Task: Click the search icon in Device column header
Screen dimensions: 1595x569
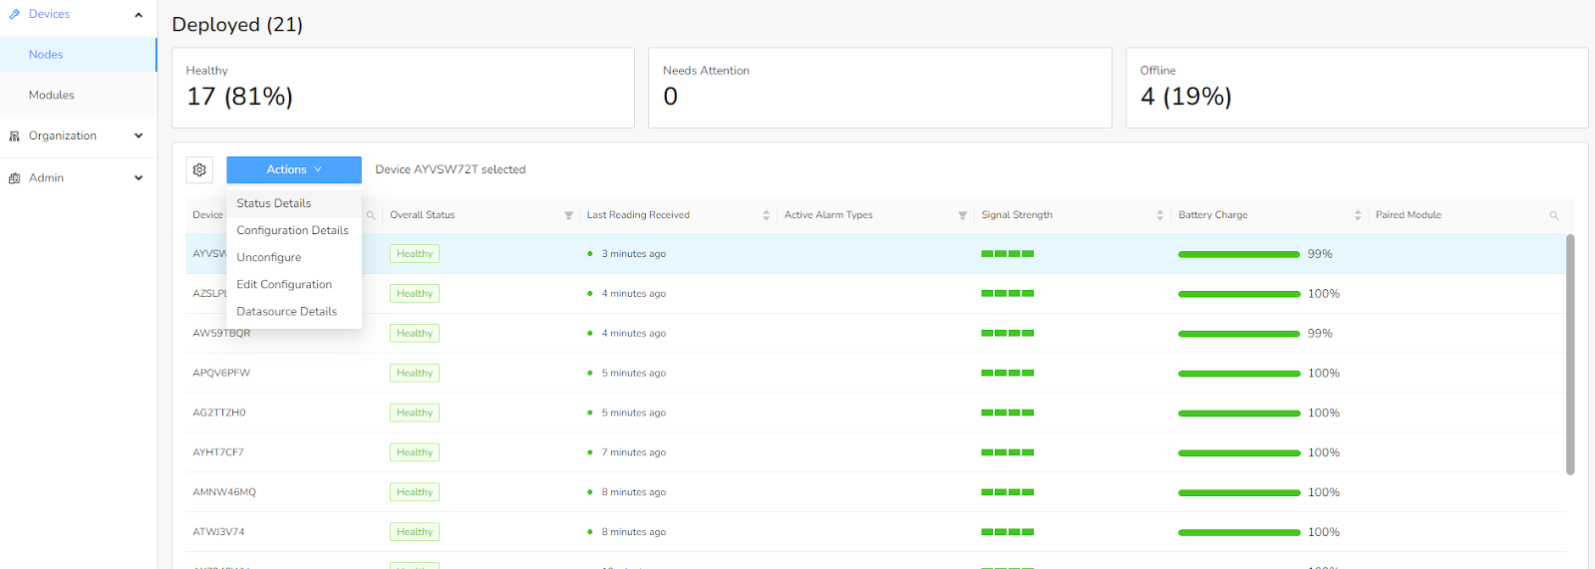Action: pyautogui.click(x=371, y=215)
